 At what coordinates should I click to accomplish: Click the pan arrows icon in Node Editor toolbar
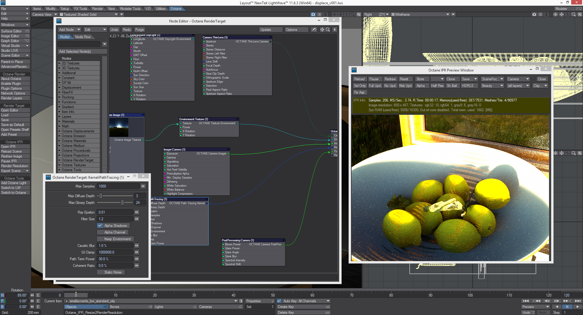click(x=322, y=29)
